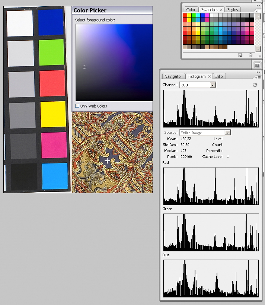Screen dimensions: 265x305
Task: Open the Navigator tab
Action: (173, 76)
